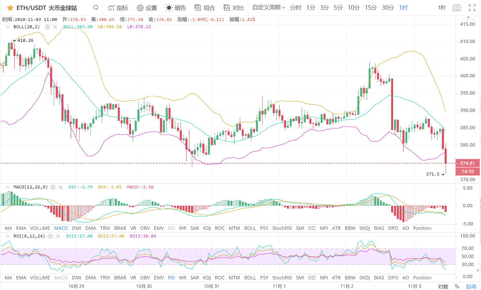Select the 15分 timeframe

[371, 7]
